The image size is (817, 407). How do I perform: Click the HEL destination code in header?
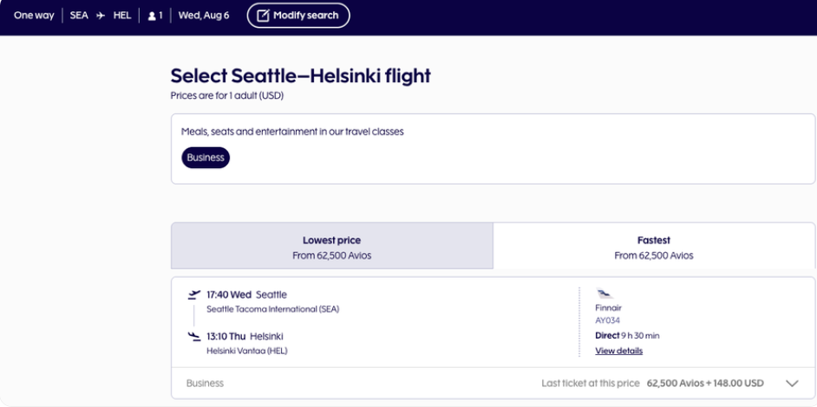point(122,16)
